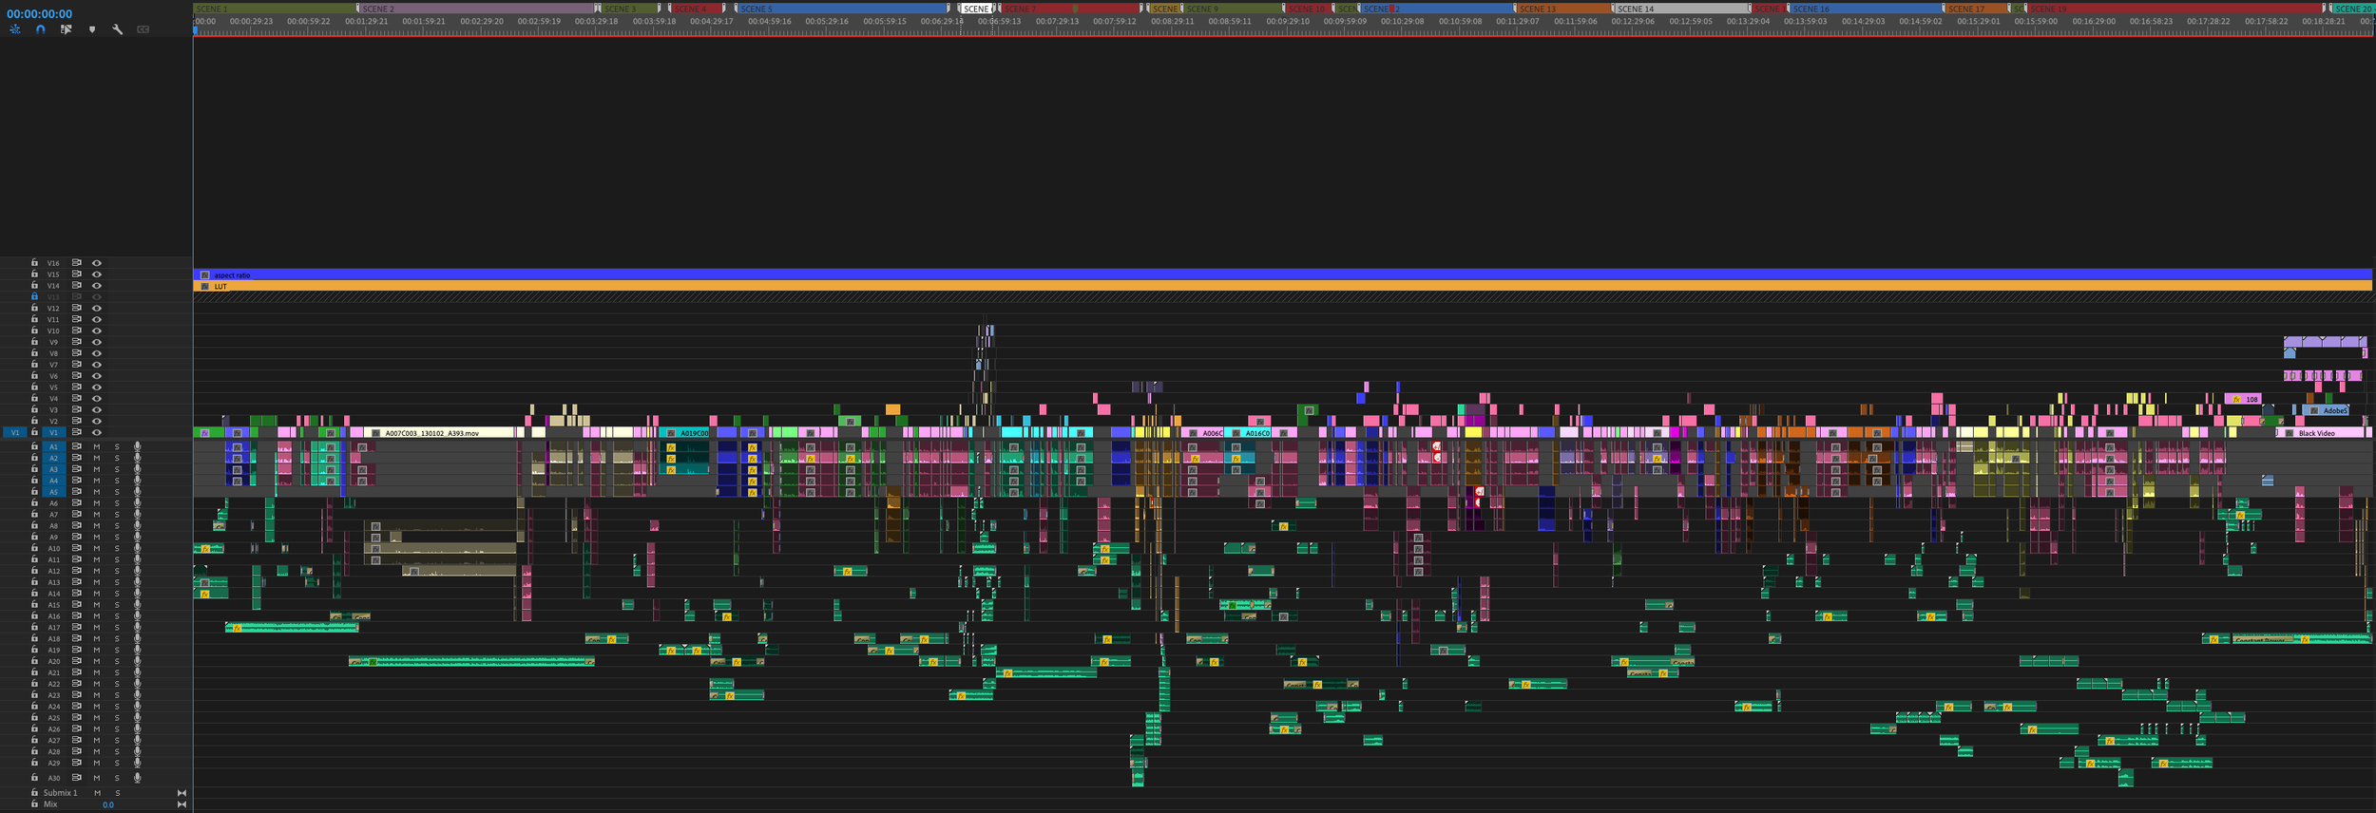Add a marker with the marker icon
2376x813 pixels.
(x=92, y=29)
